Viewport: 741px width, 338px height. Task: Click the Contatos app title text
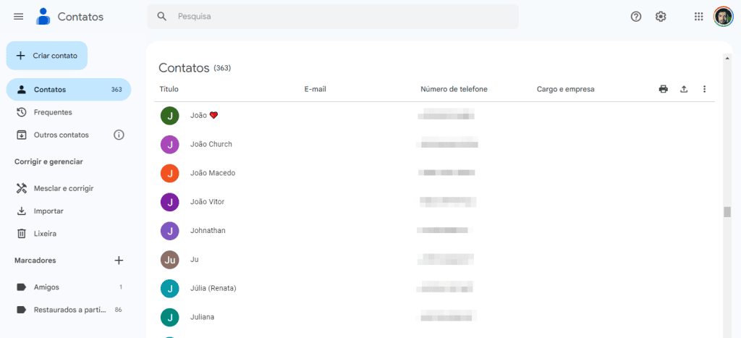click(x=80, y=17)
